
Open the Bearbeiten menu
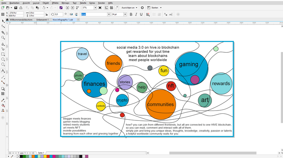pos(14,3)
